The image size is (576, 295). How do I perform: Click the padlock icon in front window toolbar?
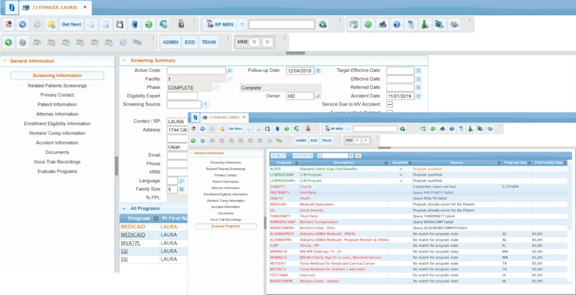(x=308, y=129)
